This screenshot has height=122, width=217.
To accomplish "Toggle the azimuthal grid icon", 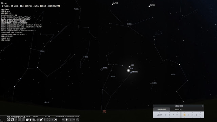I will coord(23,120).
